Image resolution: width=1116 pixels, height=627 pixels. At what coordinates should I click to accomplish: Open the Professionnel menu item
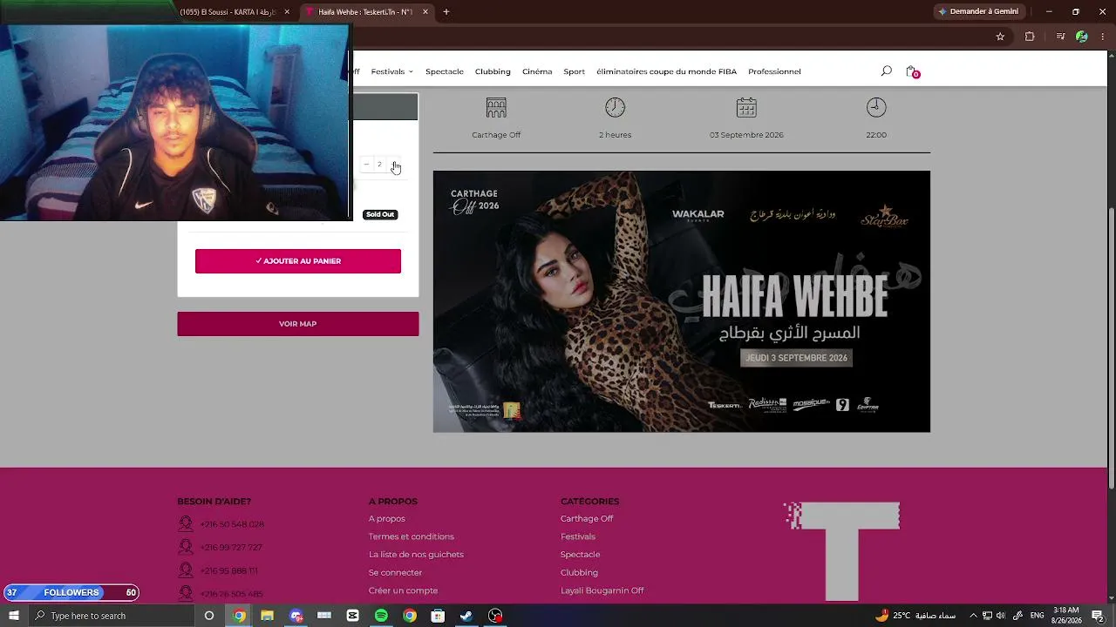pos(774,71)
